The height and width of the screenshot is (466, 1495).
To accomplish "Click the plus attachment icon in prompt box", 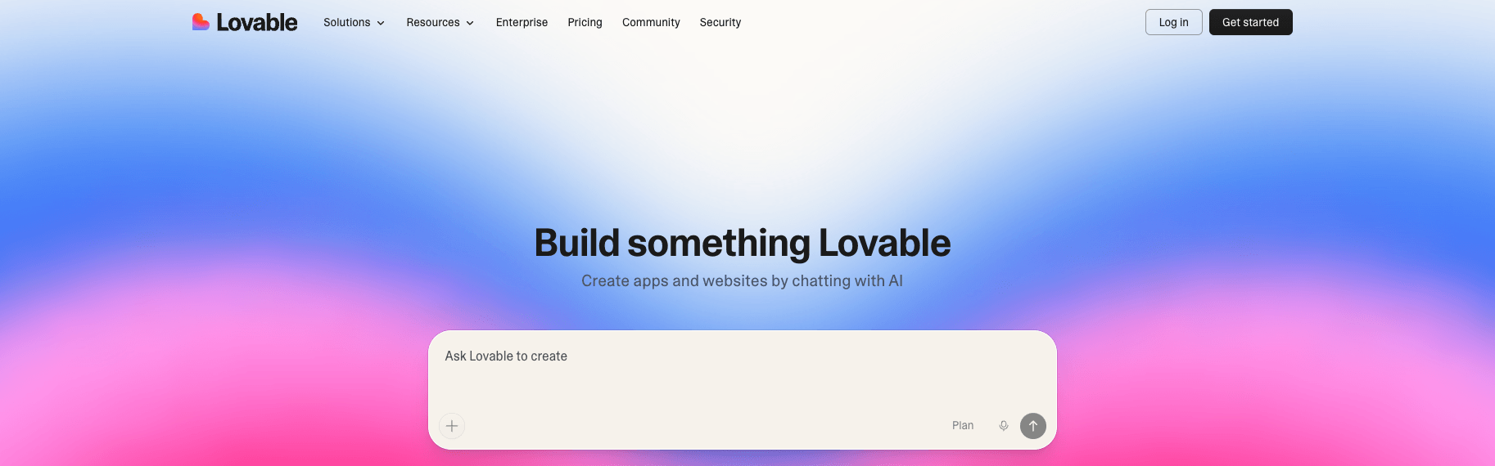I will tap(452, 426).
